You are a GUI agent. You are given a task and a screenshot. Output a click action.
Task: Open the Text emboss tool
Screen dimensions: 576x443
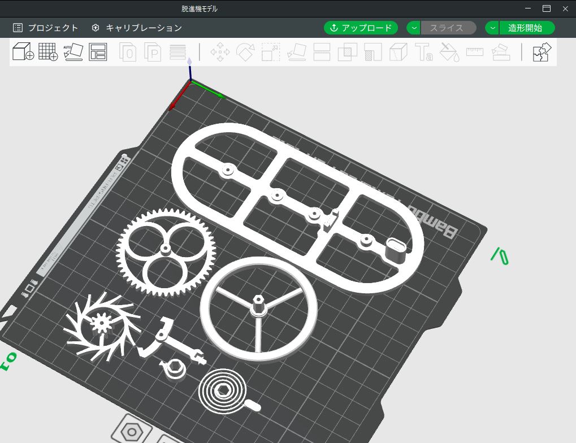pos(424,52)
